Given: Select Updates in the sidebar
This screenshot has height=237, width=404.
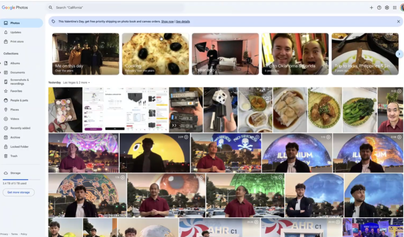Looking at the screenshot, I should click(16, 32).
